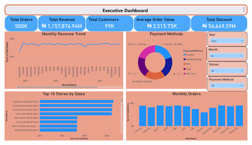Click the purple Cash donut segment
Image resolution: width=252 pixels, height=145 pixels.
click(142, 66)
